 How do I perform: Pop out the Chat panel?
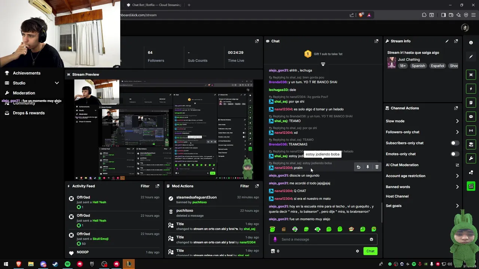[x=376, y=41]
